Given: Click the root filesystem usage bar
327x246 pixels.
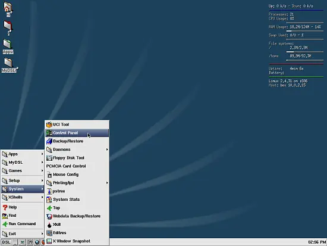Looking at the screenshot, I should pos(305,52).
